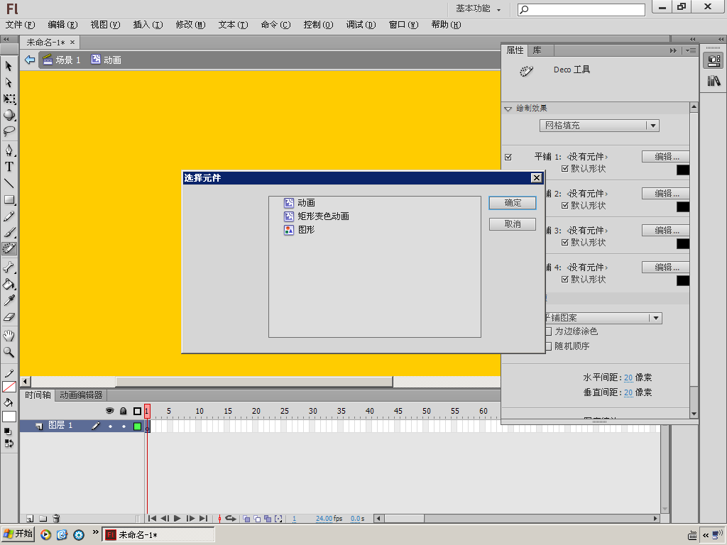727x545 pixels.
Task: Toggle loop playback button
Action: click(x=231, y=519)
